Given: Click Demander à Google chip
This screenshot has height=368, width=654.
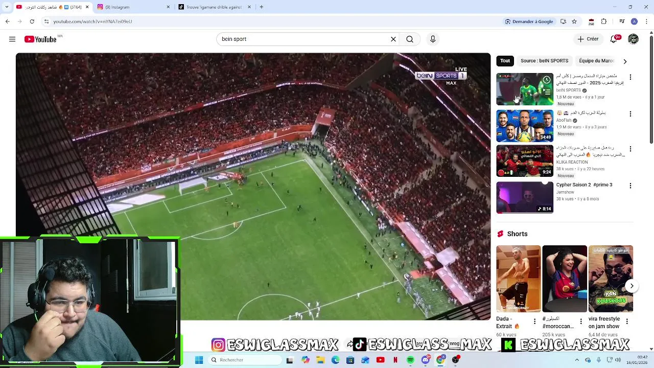Looking at the screenshot, I should [529, 21].
